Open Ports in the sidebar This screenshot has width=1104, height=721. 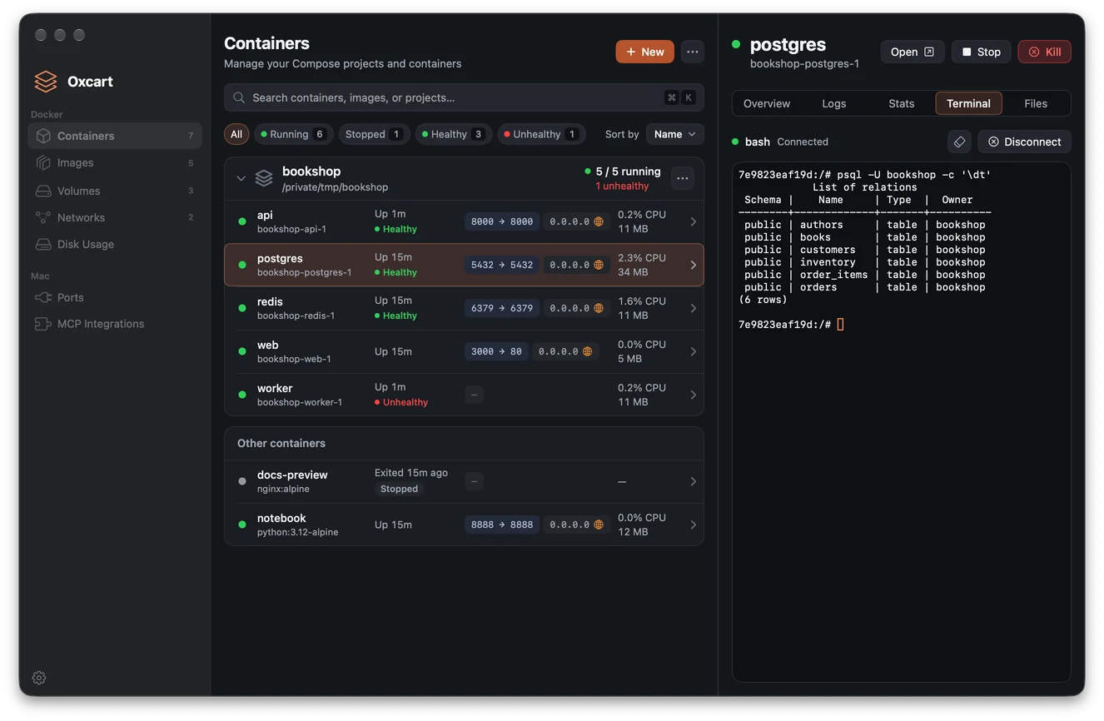click(x=115, y=297)
